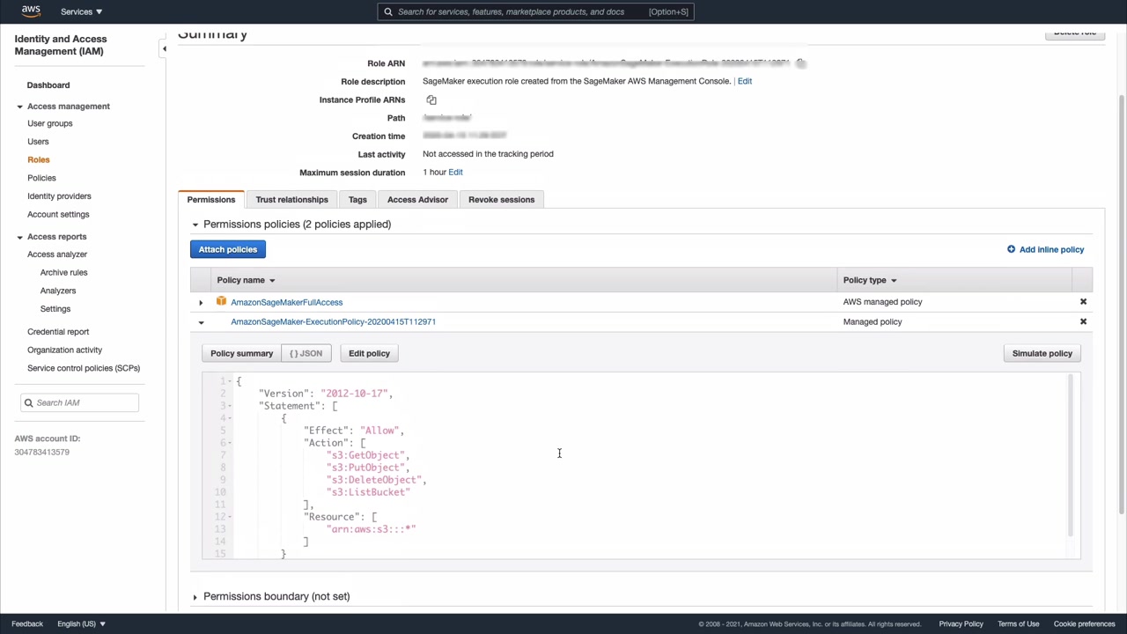Expand the Permissions boundary section
This screenshot has height=634, width=1127.
coord(195,597)
